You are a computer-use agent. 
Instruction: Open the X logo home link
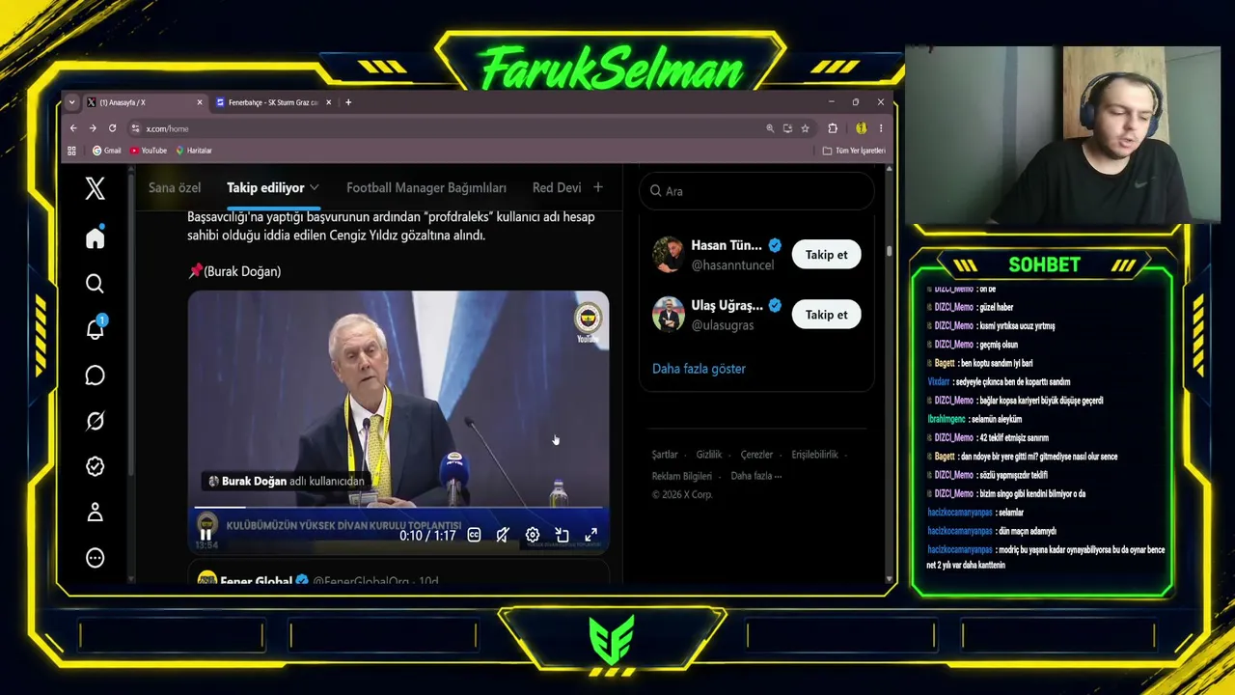click(x=95, y=188)
